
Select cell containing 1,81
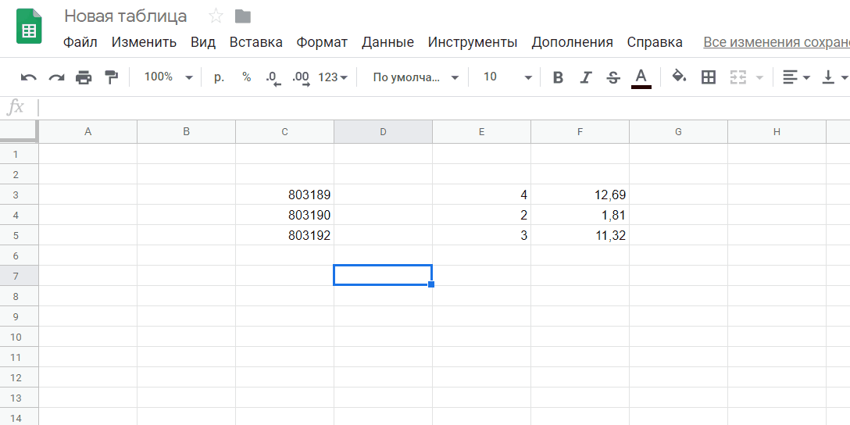click(580, 215)
